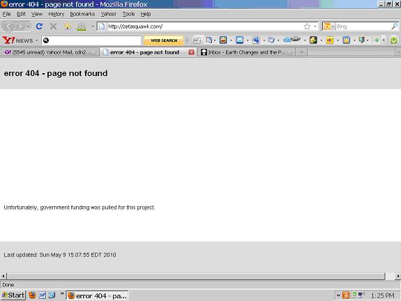This screenshot has height=301, width=401.
Task: Open the Bookmarks menu
Action: point(82,14)
